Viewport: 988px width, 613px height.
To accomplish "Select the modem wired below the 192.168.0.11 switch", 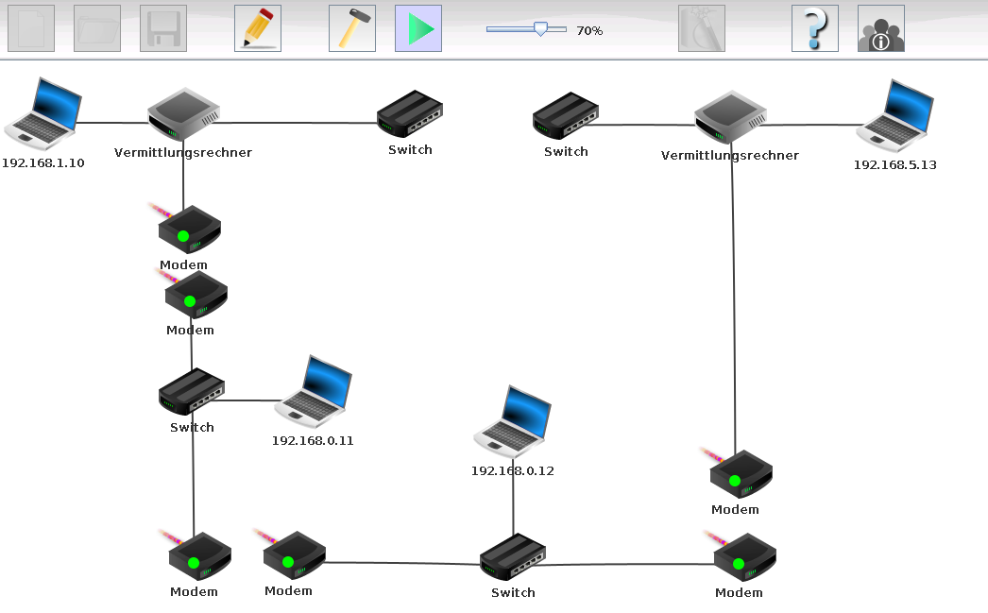I will (x=200, y=556).
